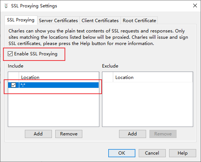Click Add under the Include list
Viewport: 201px width, 162px height.
tap(38, 134)
